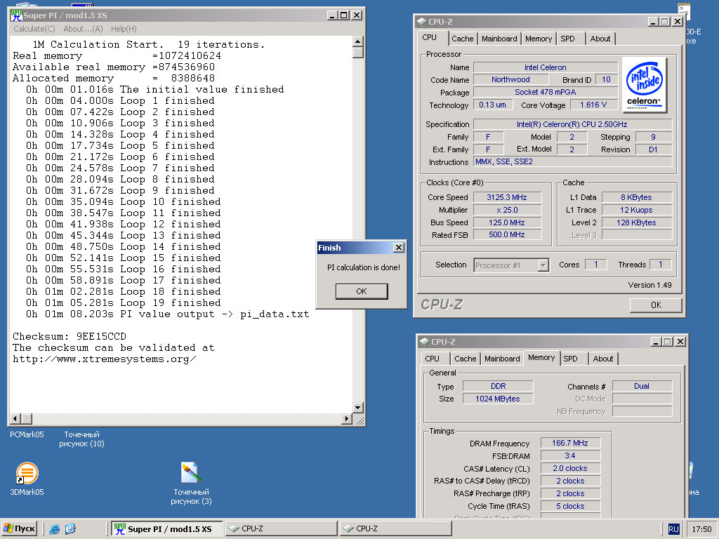Viewport: 719px width, 539px height.
Task: Switch to About tab in upper CPU-Z
Action: tap(600, 39)
